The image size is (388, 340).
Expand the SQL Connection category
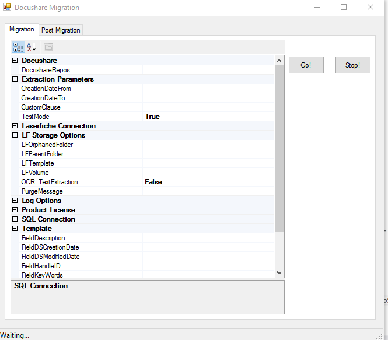[15, 219]
